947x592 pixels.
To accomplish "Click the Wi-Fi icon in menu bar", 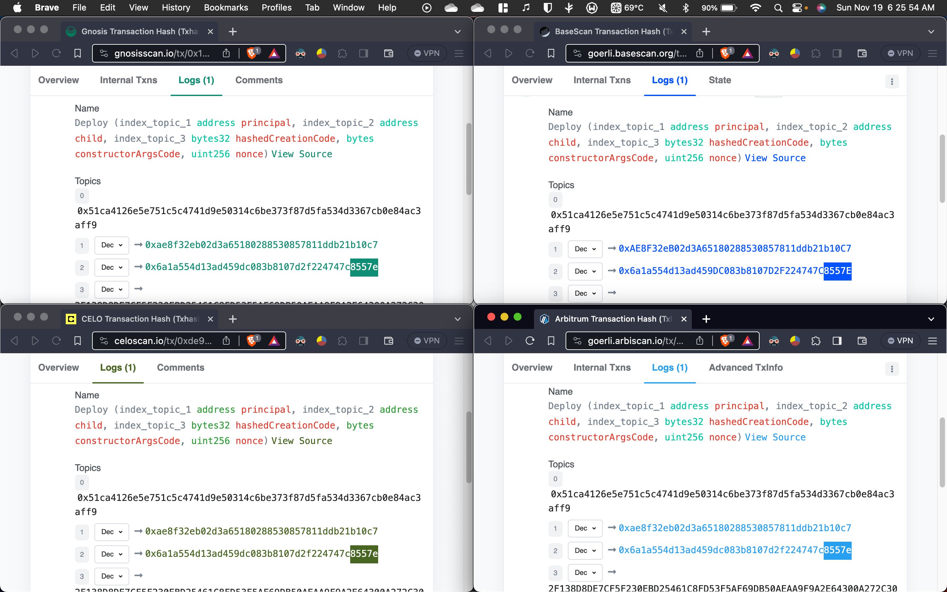I will pos(755,8).
